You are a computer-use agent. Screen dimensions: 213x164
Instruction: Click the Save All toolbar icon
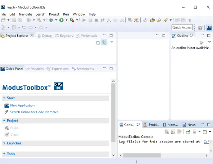pyautogui.click(x=20, y=20)
